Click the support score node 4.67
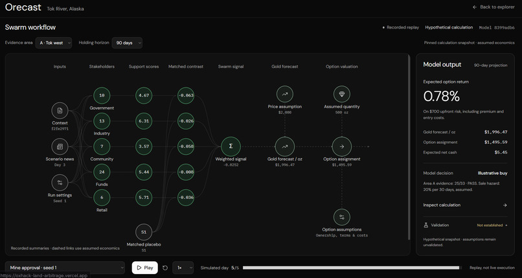 144,95
